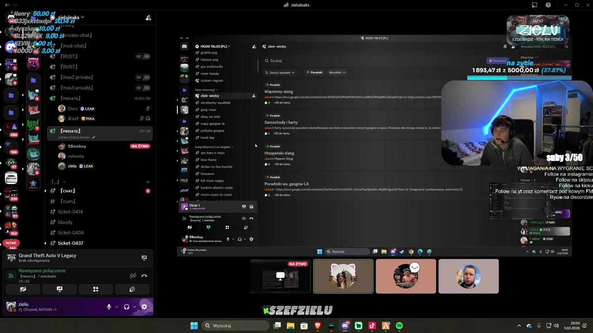Click Poradnik tag filter in stream

point(315,73)
